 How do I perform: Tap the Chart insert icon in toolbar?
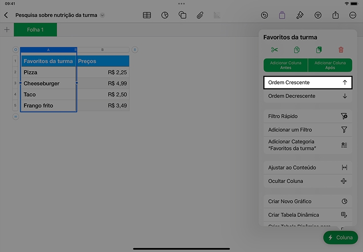point(165,15)
